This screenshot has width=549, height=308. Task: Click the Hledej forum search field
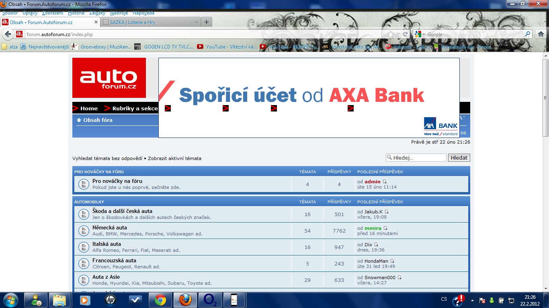coord(418,158)
